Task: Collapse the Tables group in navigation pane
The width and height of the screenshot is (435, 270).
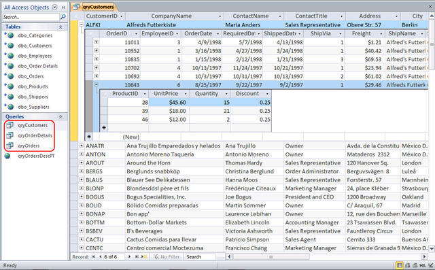Action: 60,27
